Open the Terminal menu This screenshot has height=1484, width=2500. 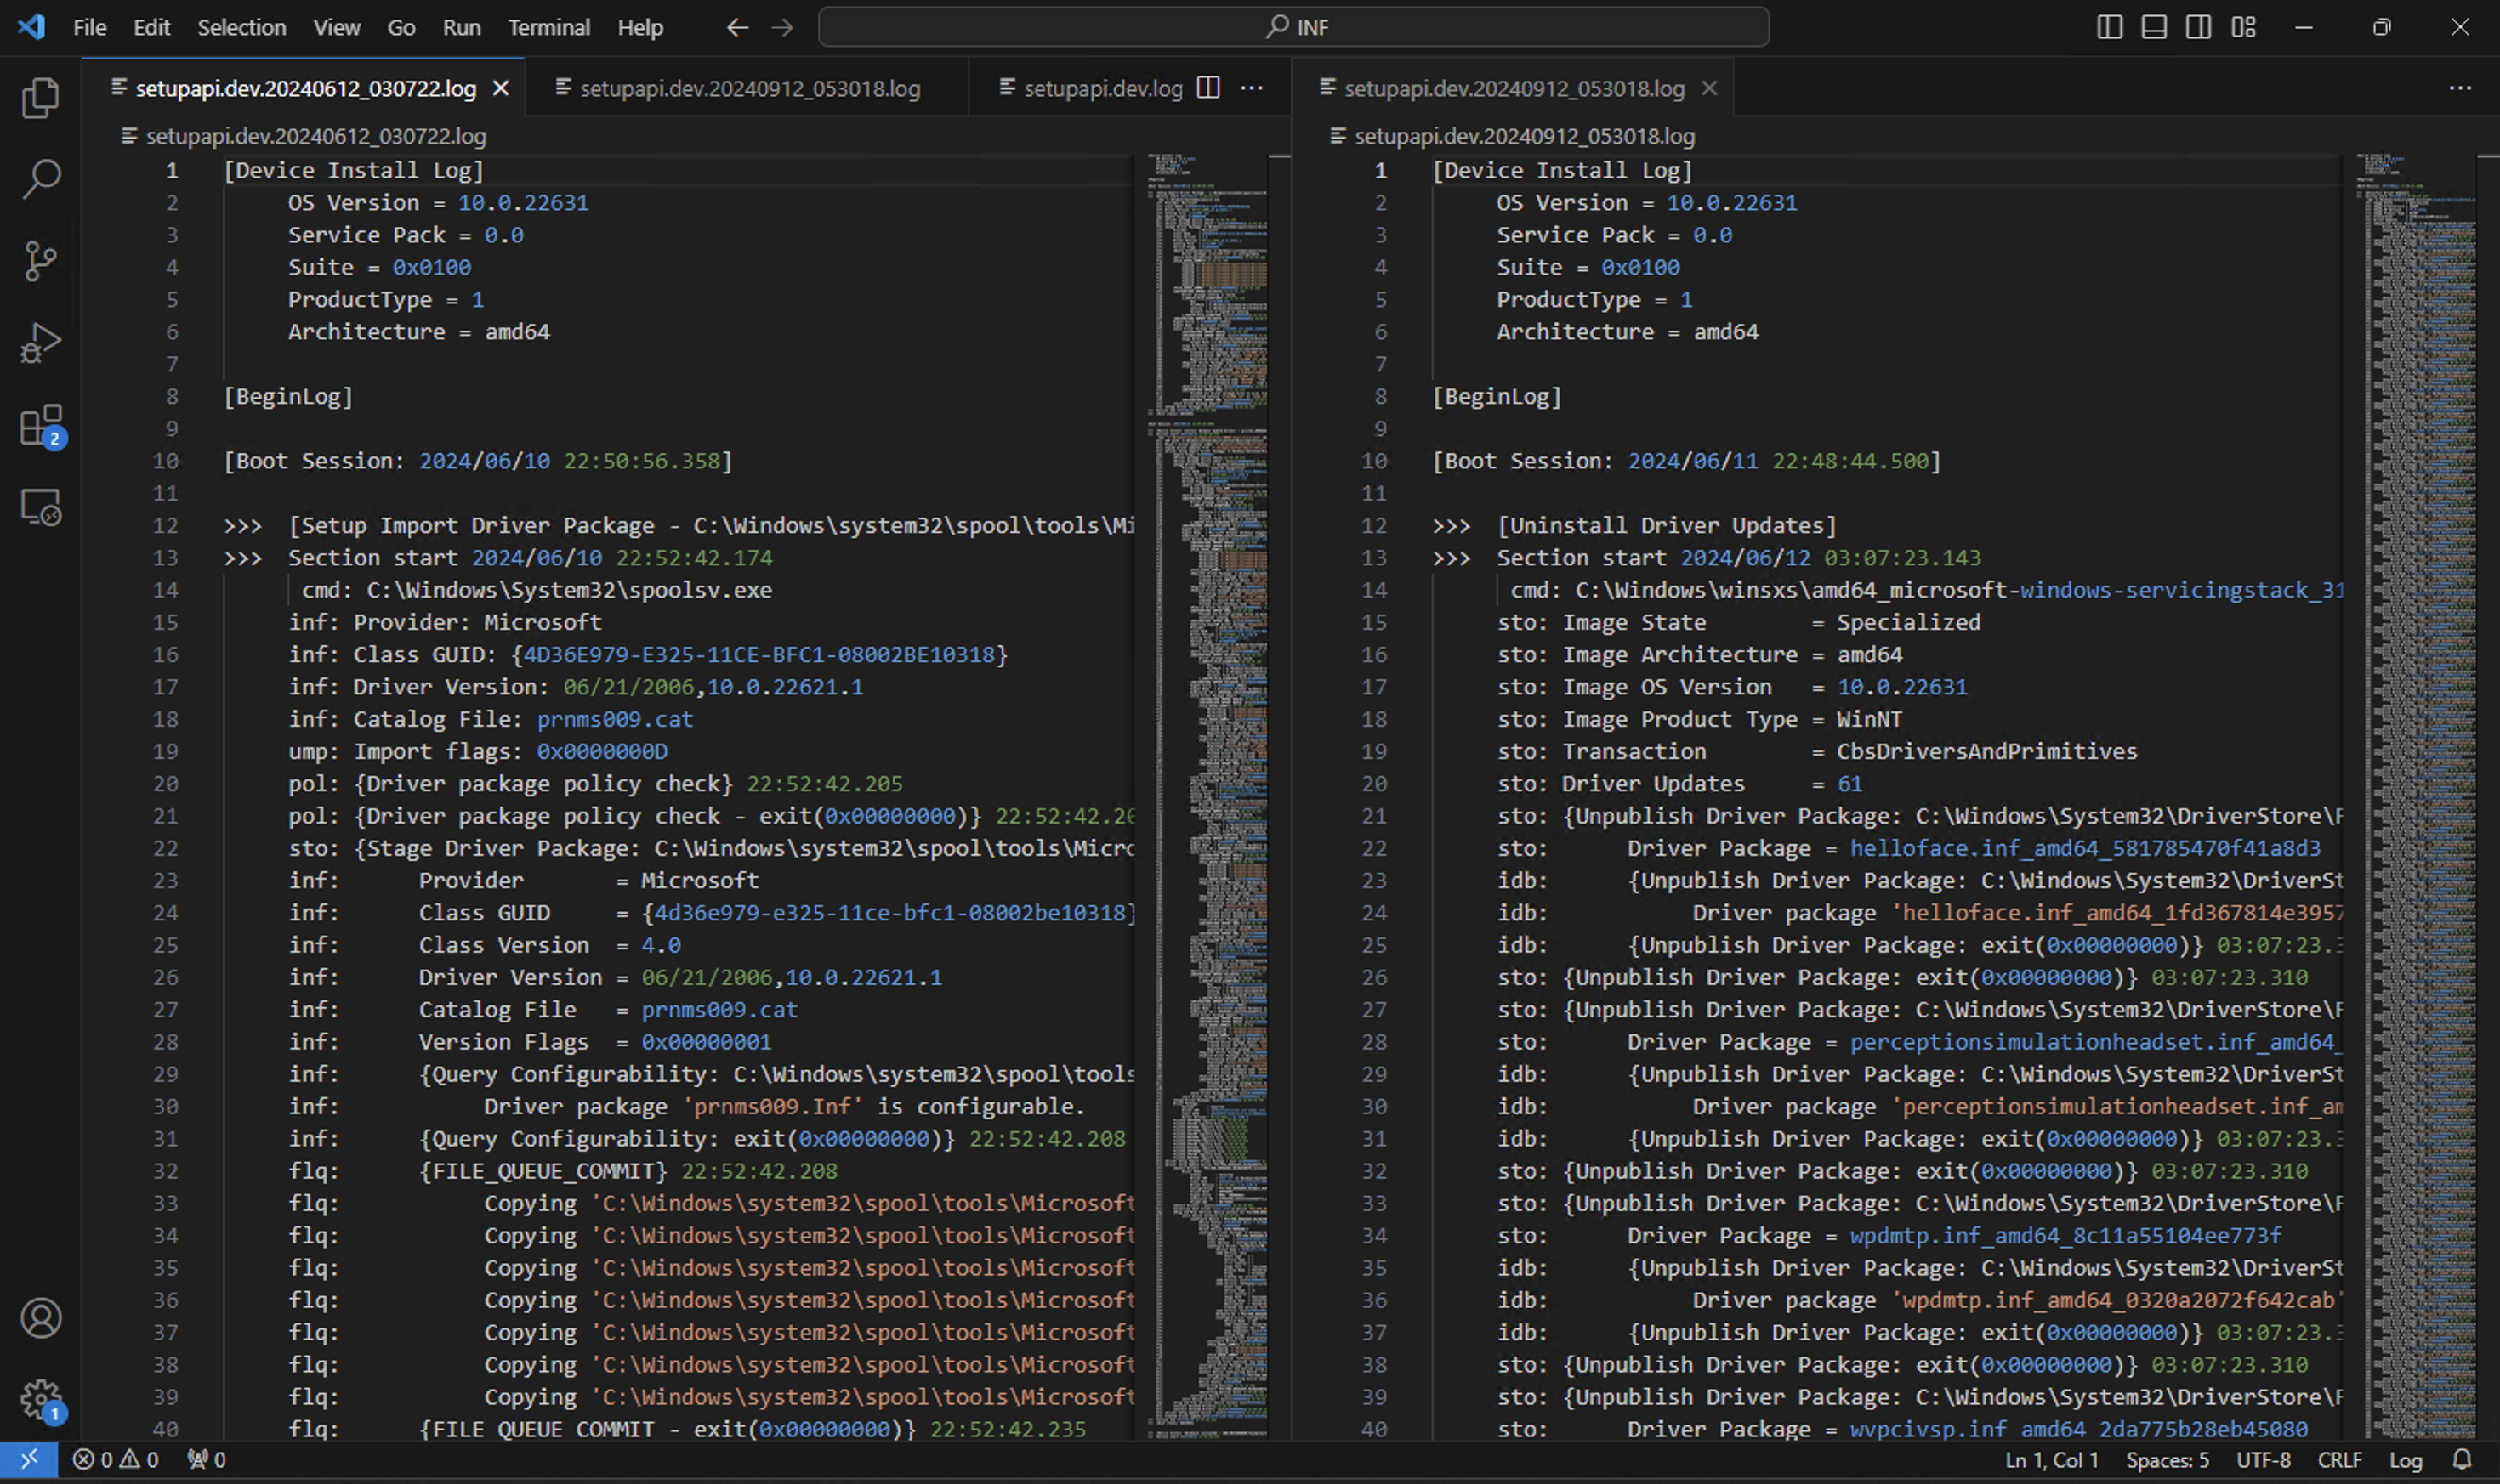[548, 28]
